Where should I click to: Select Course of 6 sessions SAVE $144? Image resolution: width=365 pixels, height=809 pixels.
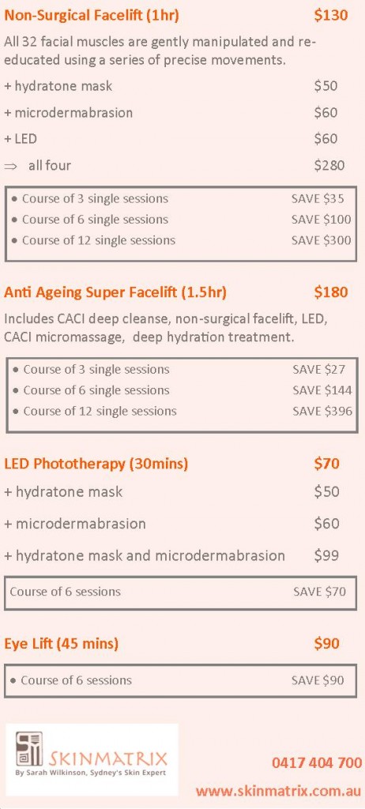(182, 390)
